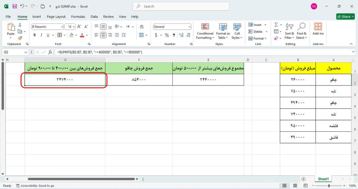Viewport: 358px width, 189px height.
Task: Click the Increase Indent icon
Action: point(124,35)
